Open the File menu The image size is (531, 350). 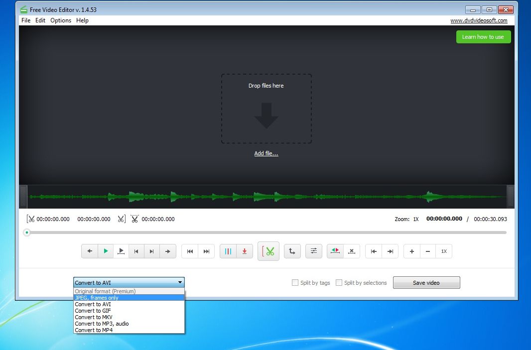[26, 20]
